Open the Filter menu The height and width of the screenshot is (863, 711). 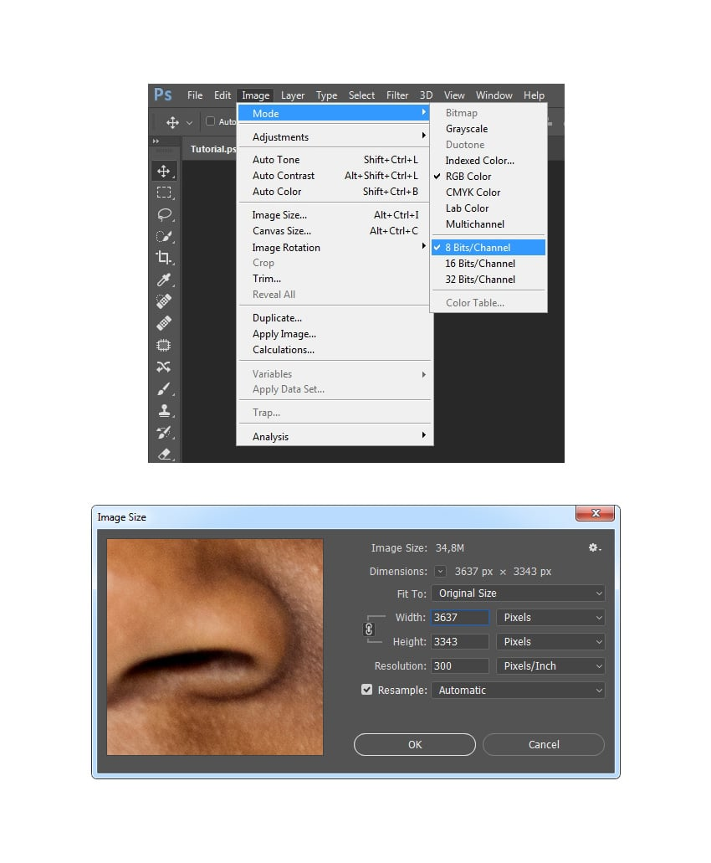point(397,95)
